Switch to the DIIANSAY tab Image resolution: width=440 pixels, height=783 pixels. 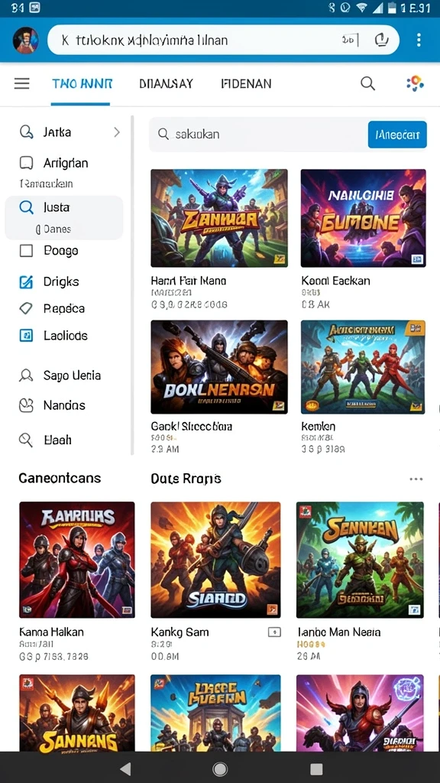coord(166,83)
